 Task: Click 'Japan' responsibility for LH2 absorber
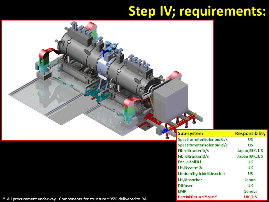click(250, 180)
